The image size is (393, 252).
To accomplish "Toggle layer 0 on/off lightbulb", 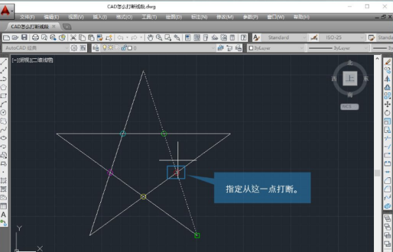I will pyautogui.click(x=105, y=48).
